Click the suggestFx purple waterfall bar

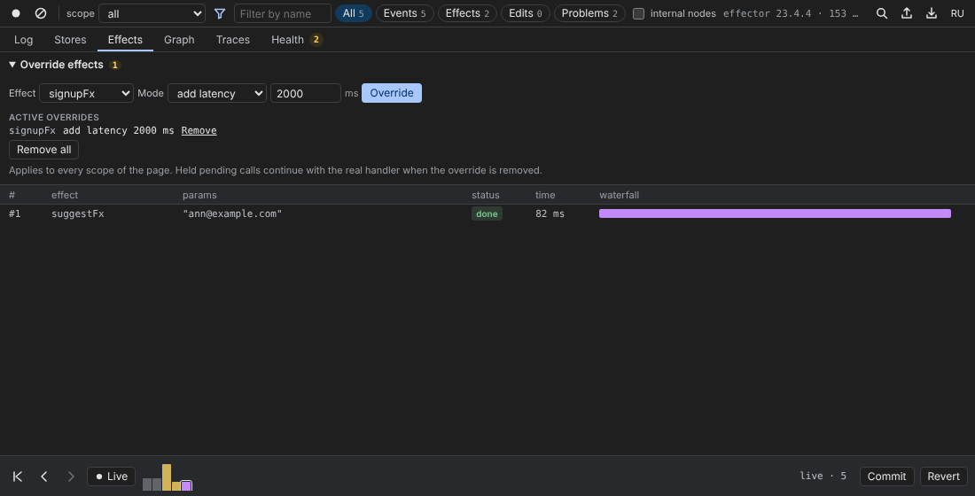click(775, 213)
